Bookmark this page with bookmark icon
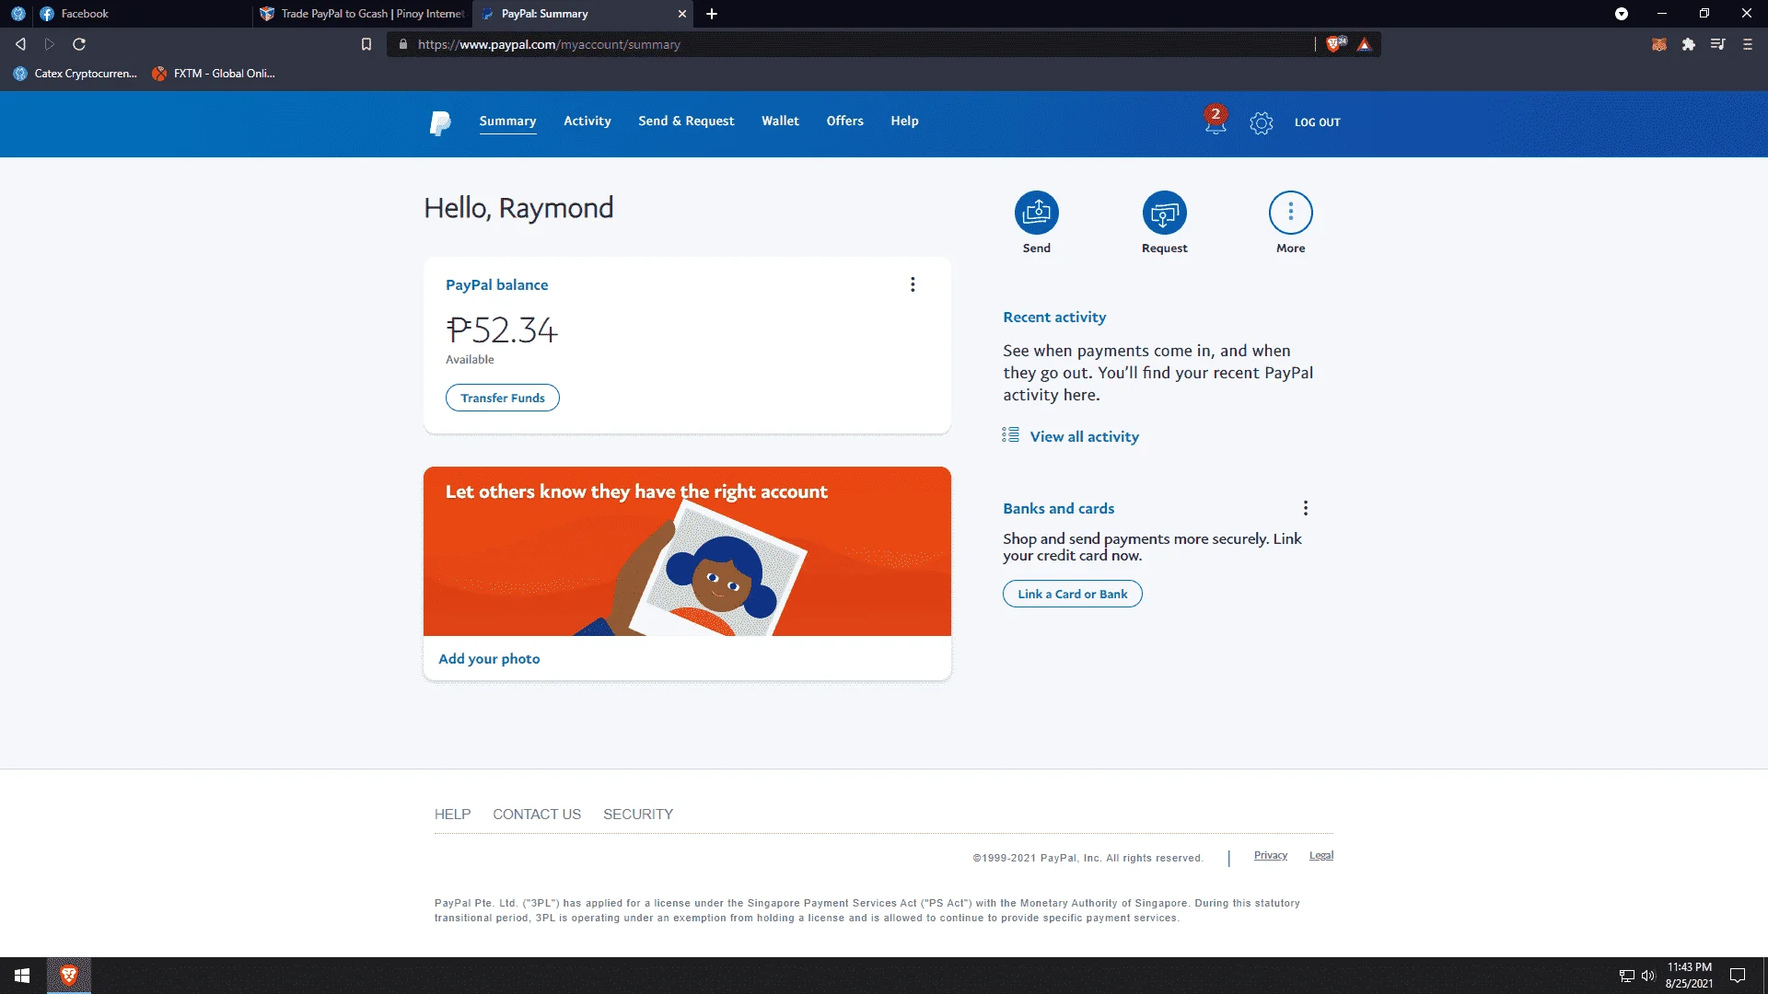The image size is (1768, 994). click(366, 44)
